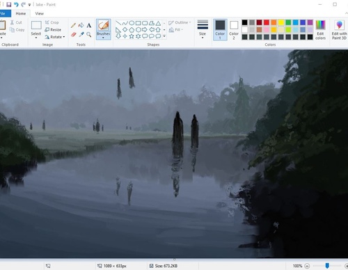Crop the image to selection
Image resolution: width=348 pixels, height=270 pixels.
[52, 22]
